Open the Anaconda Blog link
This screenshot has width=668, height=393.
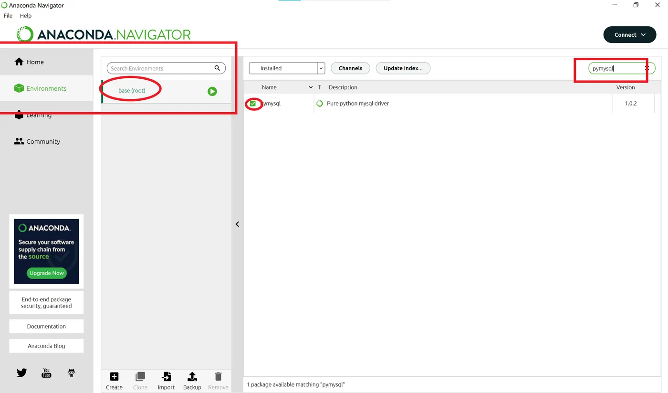click(x=46, y=346)
